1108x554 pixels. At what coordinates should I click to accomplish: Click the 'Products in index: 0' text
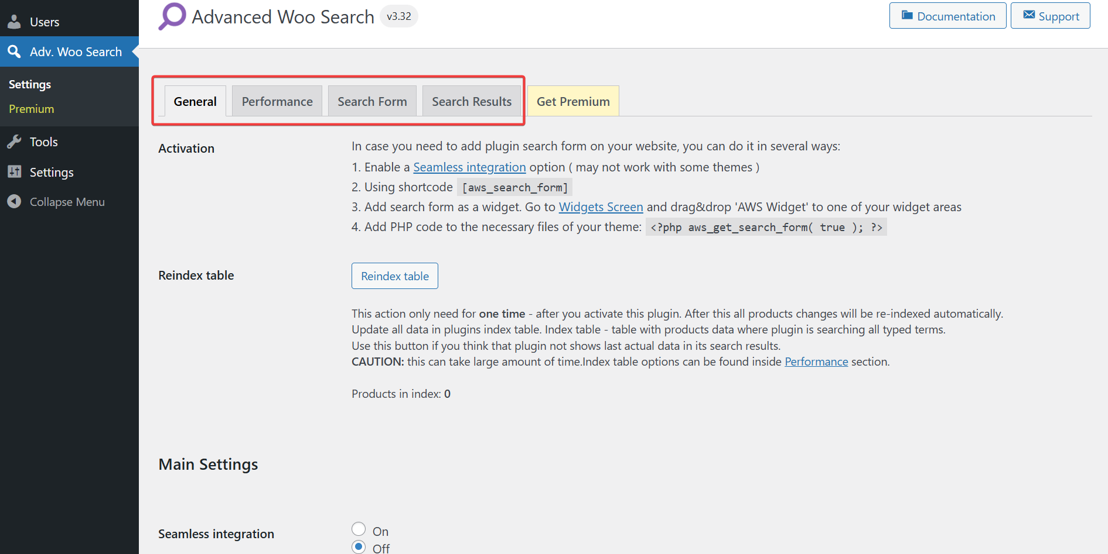401,394
